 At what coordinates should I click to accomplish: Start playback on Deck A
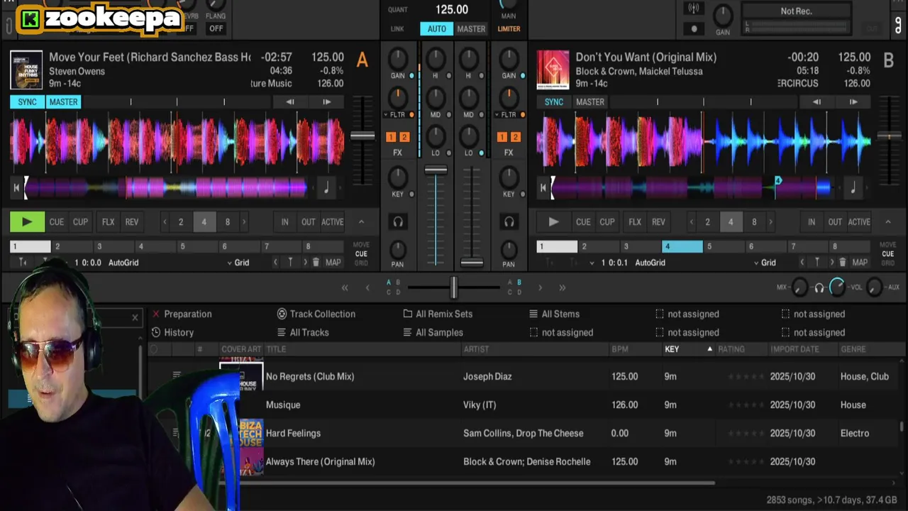point(27,222)
